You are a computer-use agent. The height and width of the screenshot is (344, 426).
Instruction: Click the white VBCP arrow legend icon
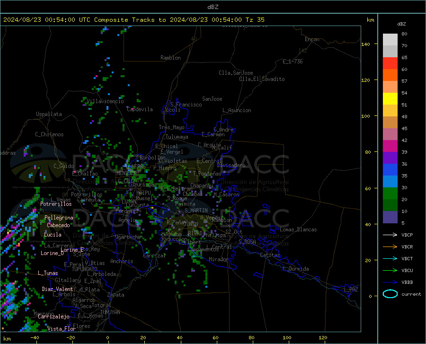coord(390,235)
